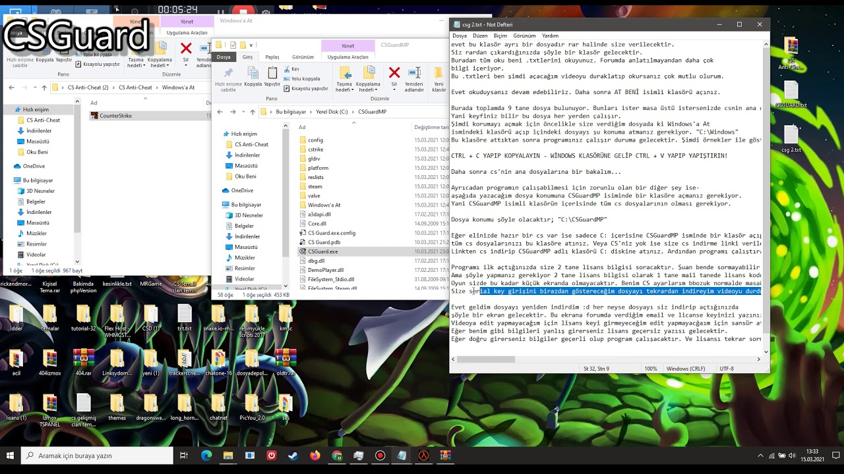Screen dimensions: 844x474
Task: Click the screen recorder taskbar icon
Action: (x=380, y=456)
